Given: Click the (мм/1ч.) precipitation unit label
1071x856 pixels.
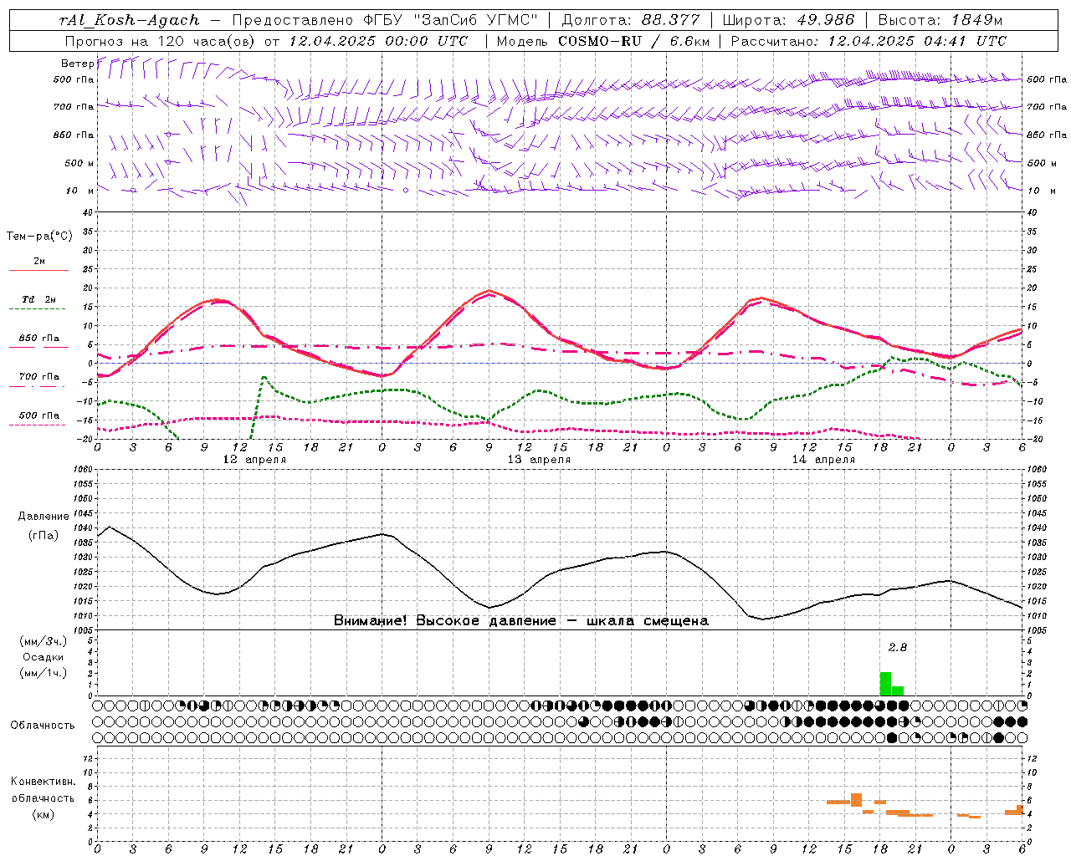Looking at the screenshot, I should click(x=44, y=673).
